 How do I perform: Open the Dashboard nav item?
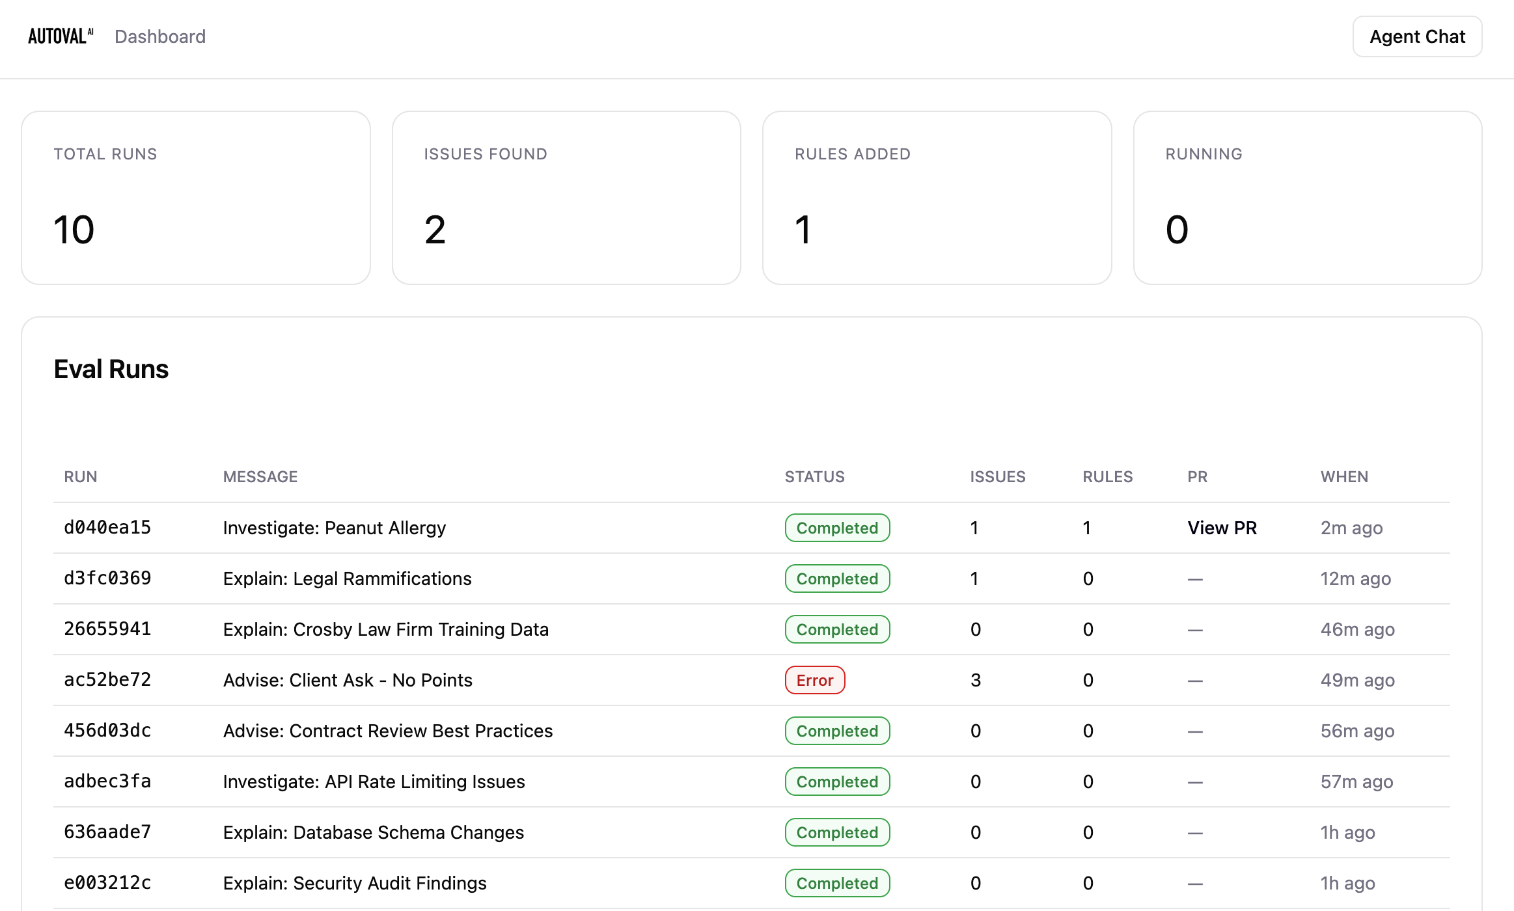[160, 36]
